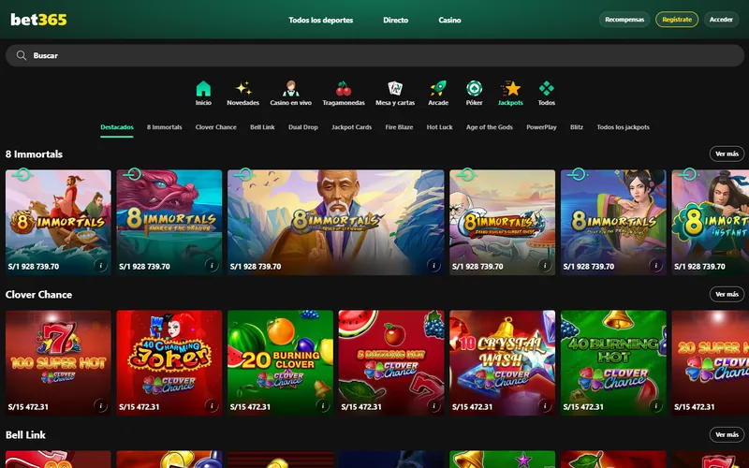The width and height of the screenshot is (749, 468).
Task: Open the large 8 Immortals old master thumbnail
Action: coord(336,222)
